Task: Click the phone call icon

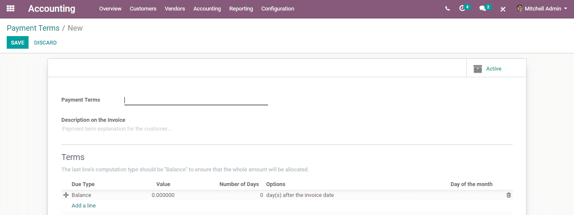Action: coord(448,8)
